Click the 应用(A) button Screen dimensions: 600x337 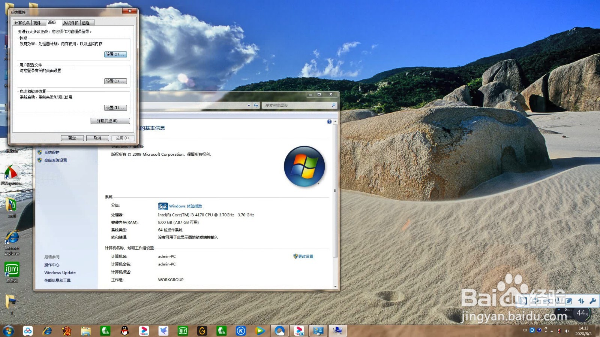point(123,138)
